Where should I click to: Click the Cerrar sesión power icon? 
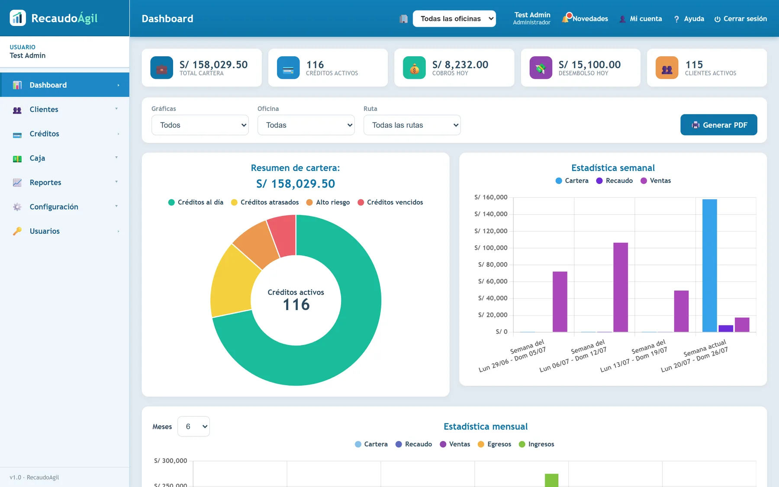pos(717,19)
